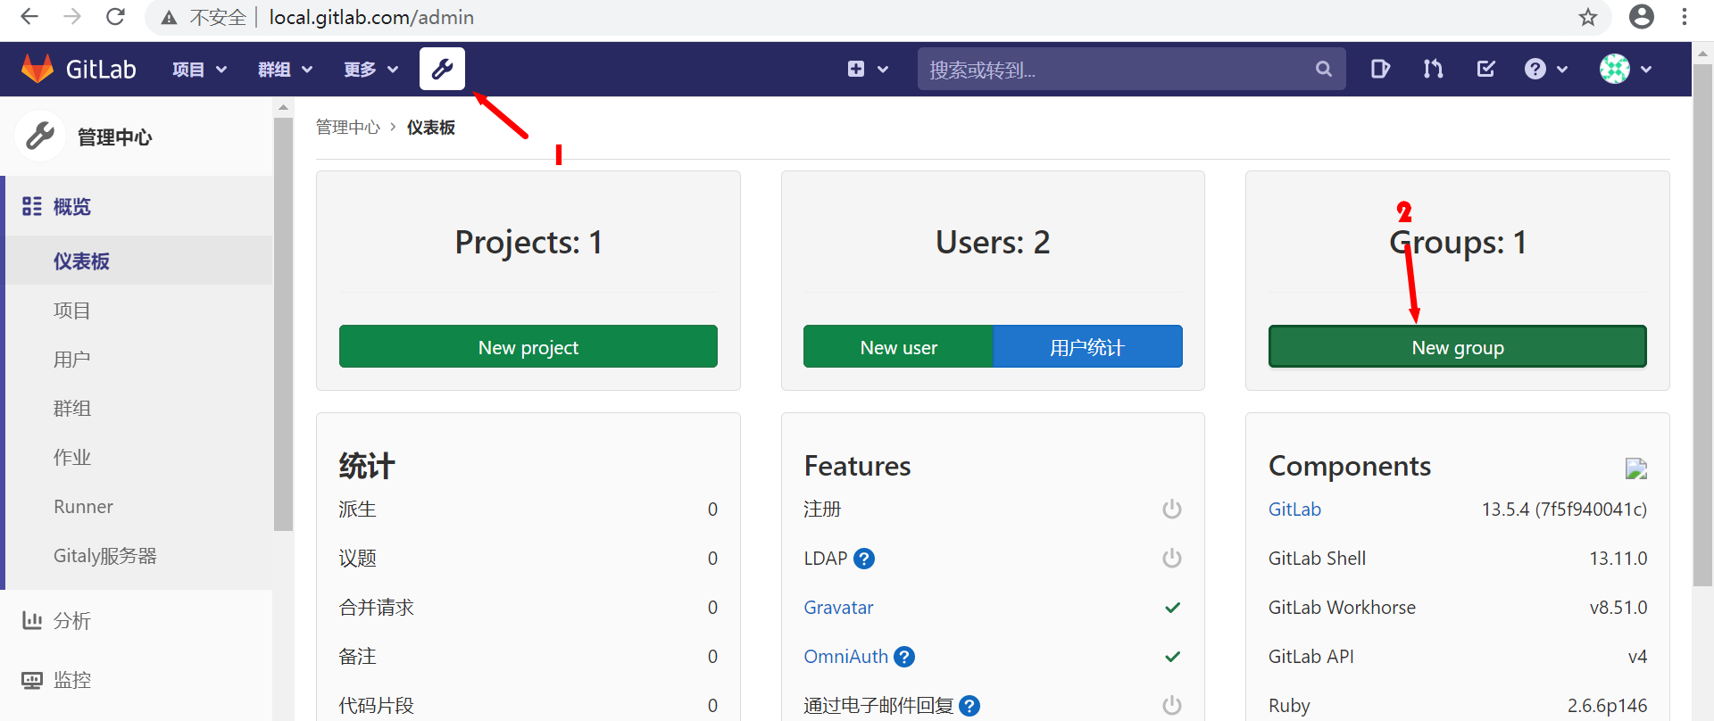Click the browser back arrow
This screenshot has height=721, width=1714.
(x=29, y=17)
